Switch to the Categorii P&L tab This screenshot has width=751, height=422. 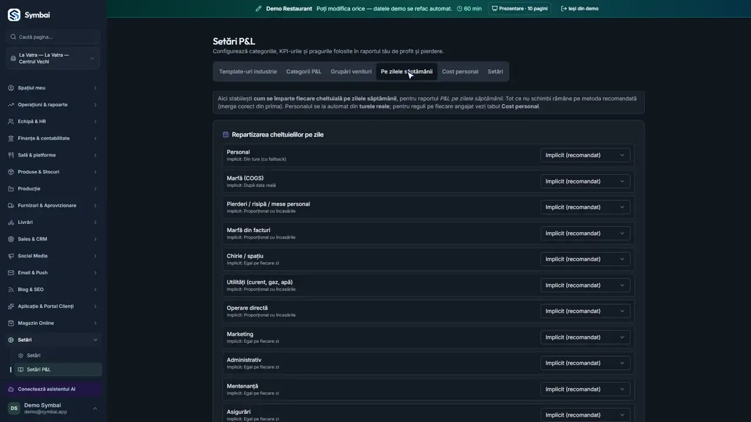(x=304, y=72)
